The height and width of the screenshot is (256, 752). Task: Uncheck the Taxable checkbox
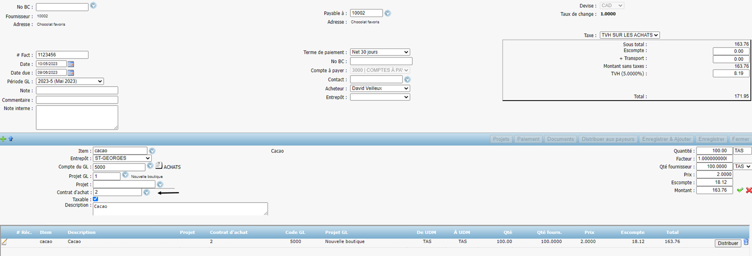click(x=96, y=199)
